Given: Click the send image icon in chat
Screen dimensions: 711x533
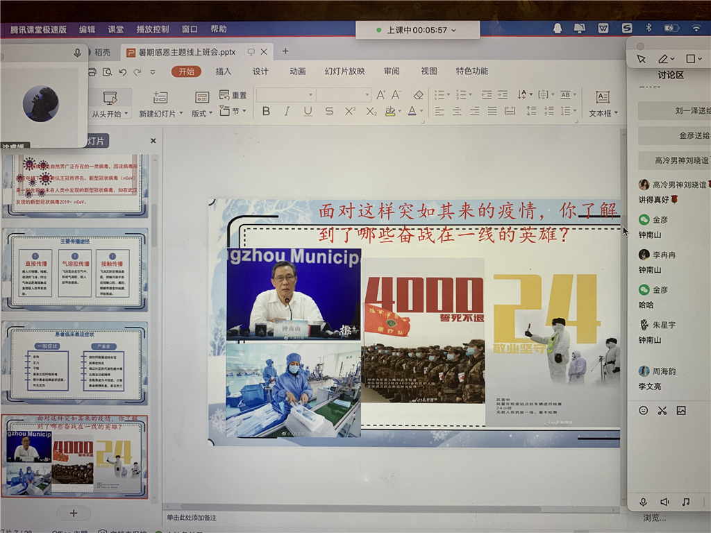Looking at the screenshot, I should pos(681,410).
